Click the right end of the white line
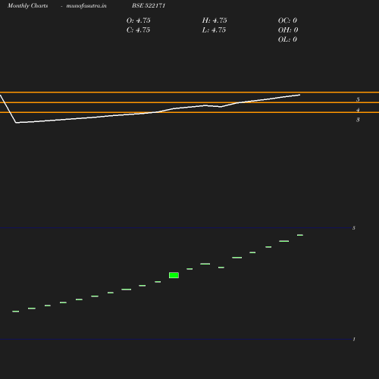This screenshot has height=379, width=379. click(x=299, y=95)
